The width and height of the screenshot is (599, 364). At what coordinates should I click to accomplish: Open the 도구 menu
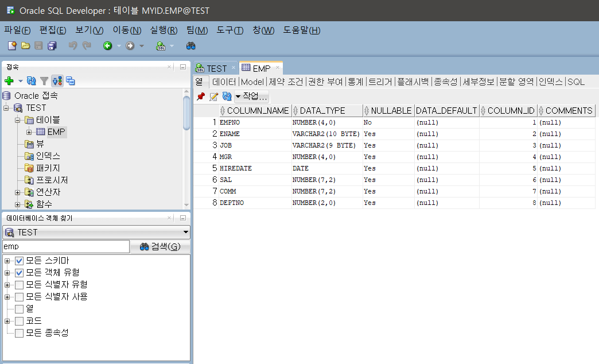coord(230,30)
